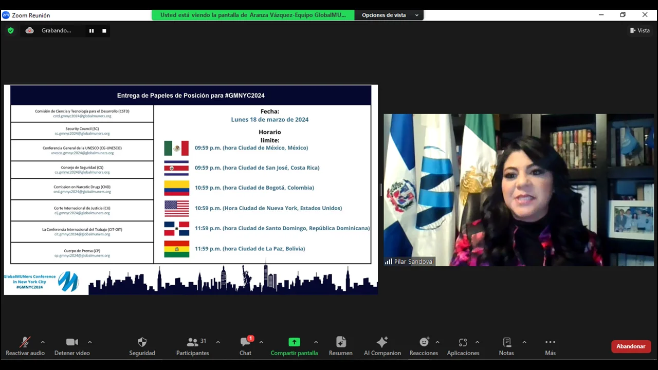Image resolution: width=658 pixels, height=370 pixels.
Task: Toggle Reactivar audio microphone
Action: [x=25, y=343]
